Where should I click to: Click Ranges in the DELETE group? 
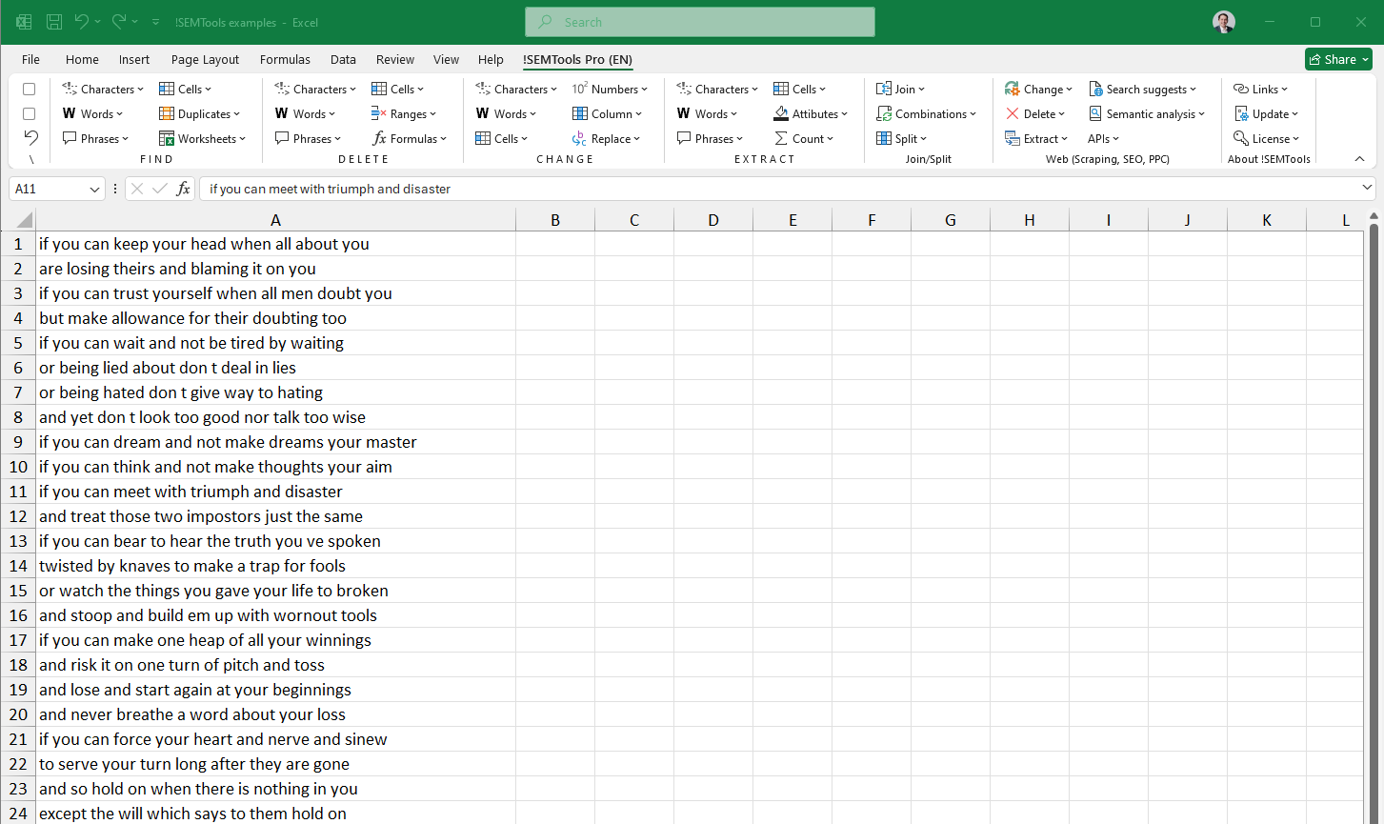coord(406,114)
